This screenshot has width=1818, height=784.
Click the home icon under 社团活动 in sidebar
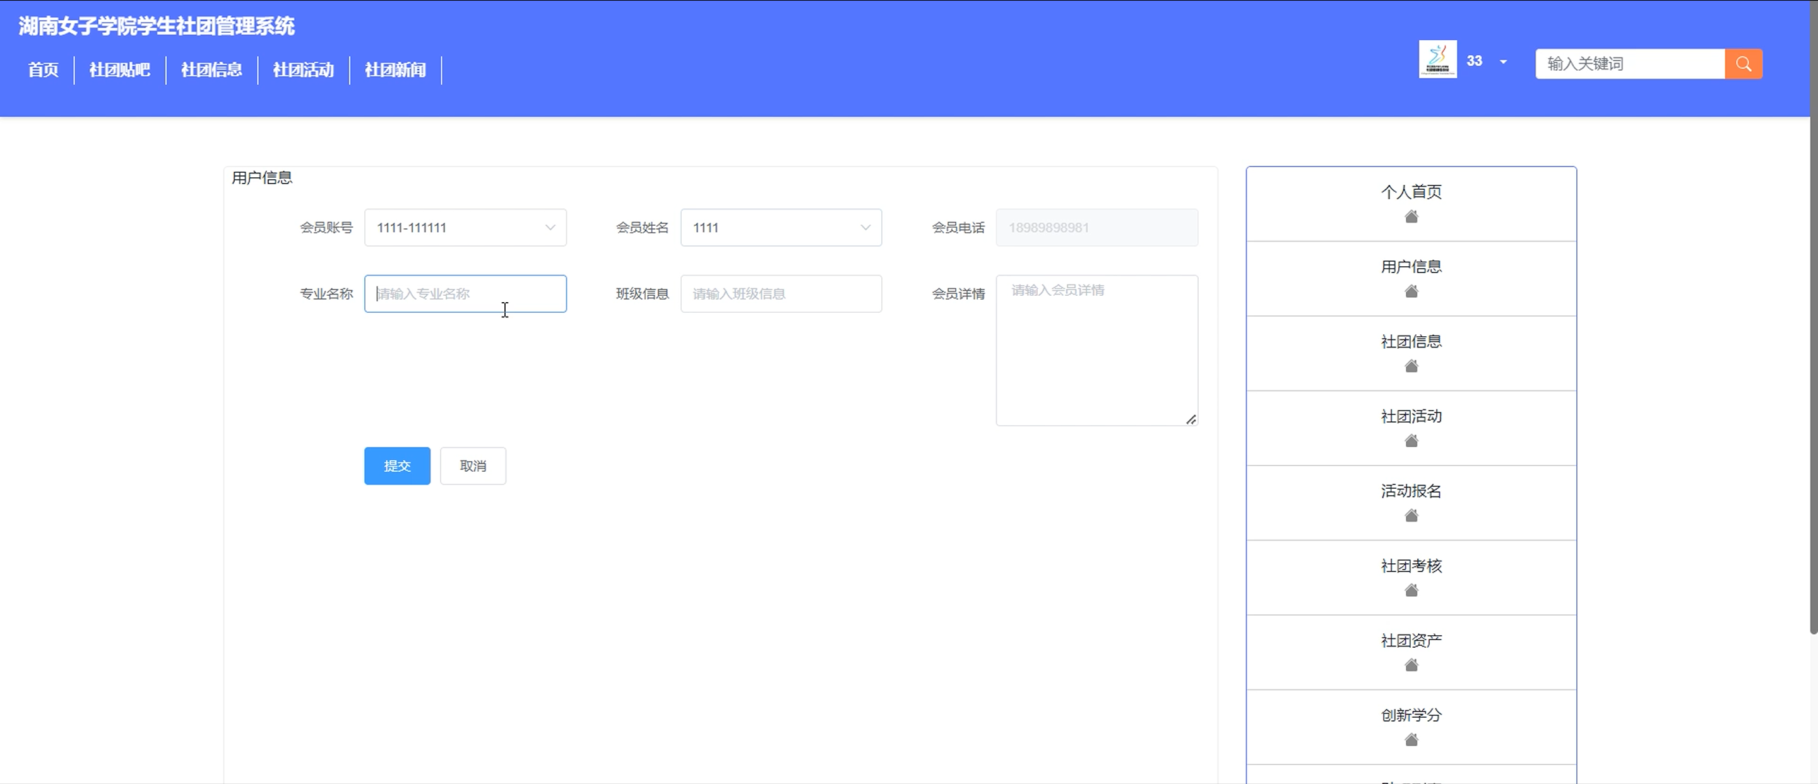1411,442
